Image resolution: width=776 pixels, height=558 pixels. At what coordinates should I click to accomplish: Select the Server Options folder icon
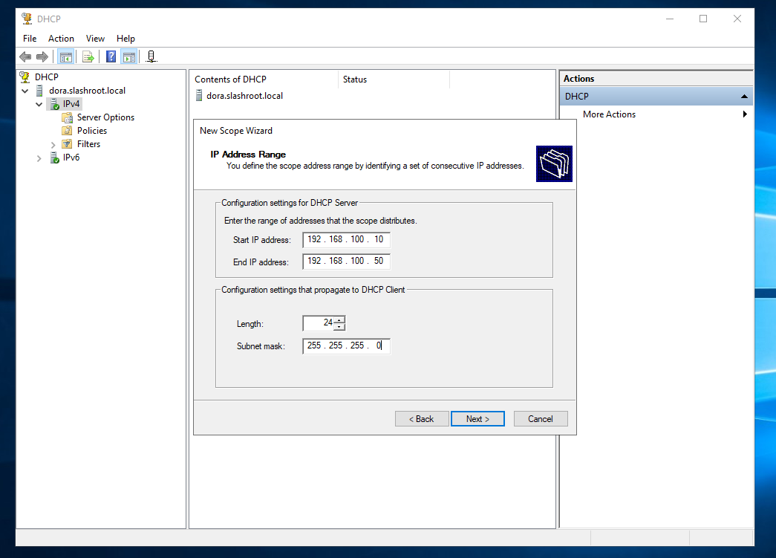pyautogui.click(x=68, y=117)
